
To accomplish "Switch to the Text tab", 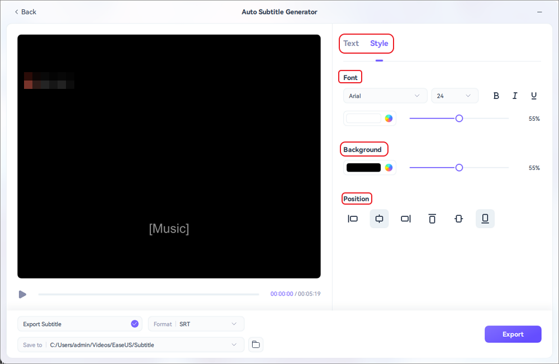I will click(x=351, y=44).
